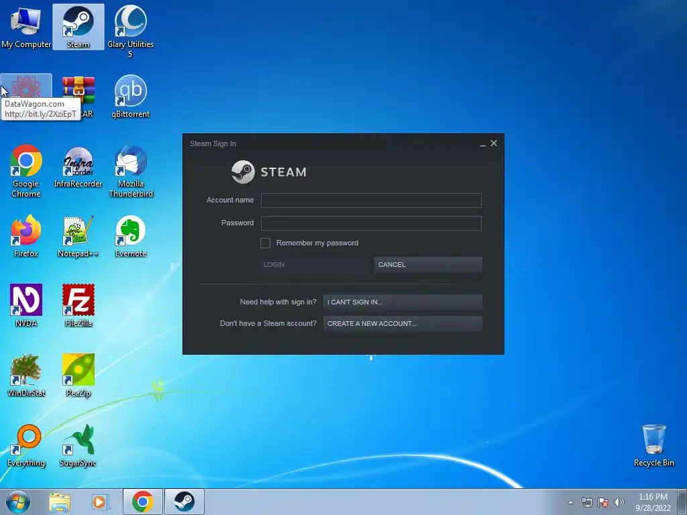This screenshot has width=687, height=515.
Task: Open the network status tray icon
Action: [x=586, y=502]
